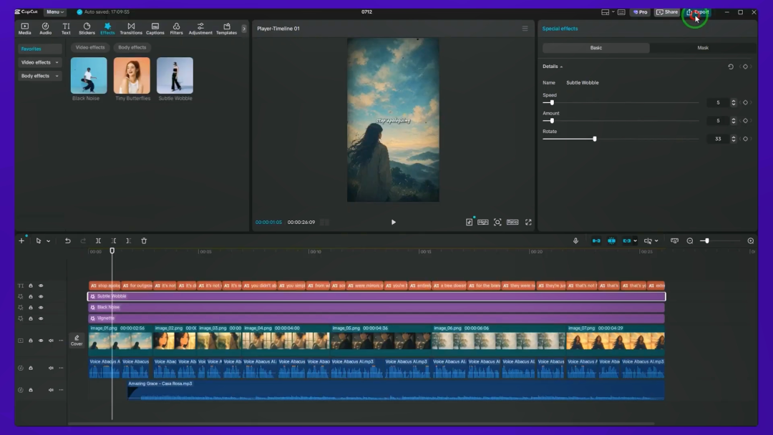This screenshot has width=773, height=435.
Task: Hide the Black Noise effect track
Action: coord(41,308)
